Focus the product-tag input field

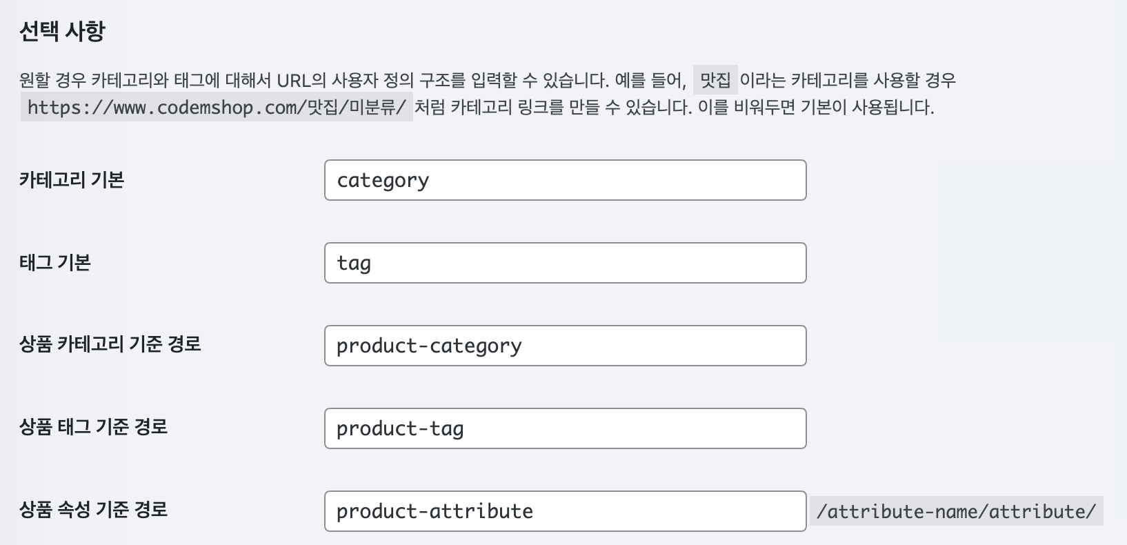tap(565, 428)
